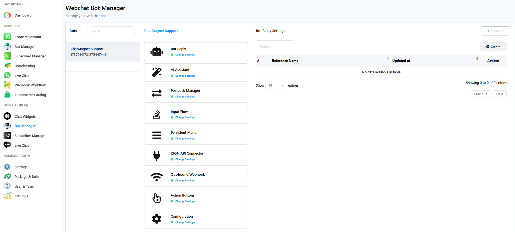Image resolution: width=515 pixels, height=232 pixels.
Task: Click the Earnings chart icon
Action: click(7, 196)
